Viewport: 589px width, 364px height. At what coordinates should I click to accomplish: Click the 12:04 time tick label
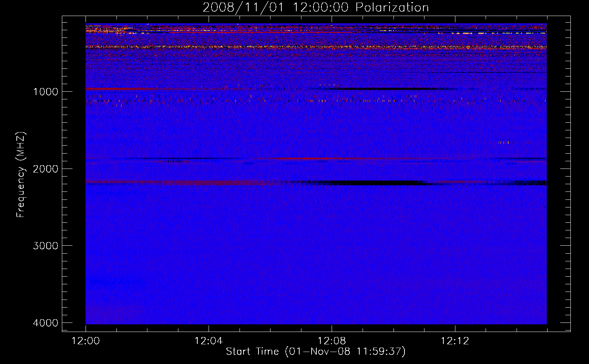click(209, 341)
